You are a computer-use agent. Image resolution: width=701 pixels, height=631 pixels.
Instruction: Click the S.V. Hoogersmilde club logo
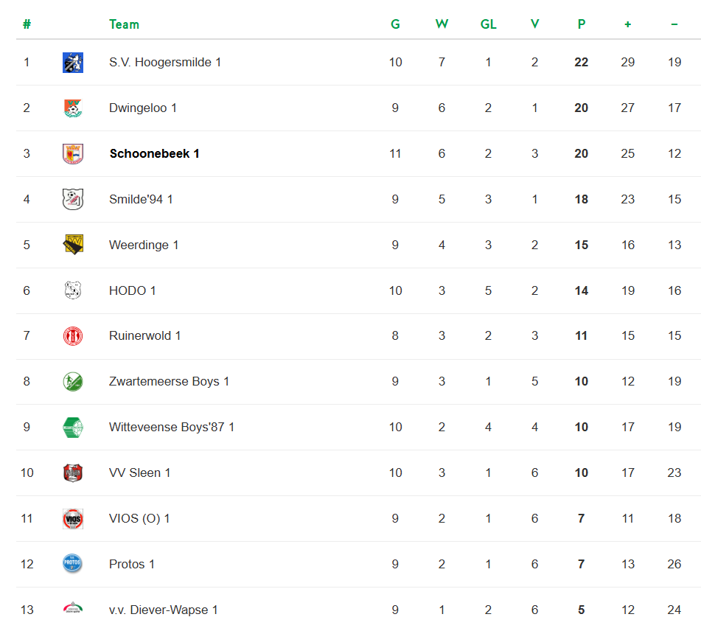click(73, 63)
